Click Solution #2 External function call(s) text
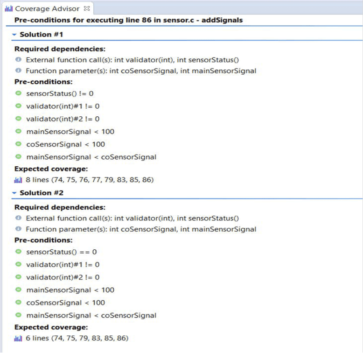 (x=132, y=218)
